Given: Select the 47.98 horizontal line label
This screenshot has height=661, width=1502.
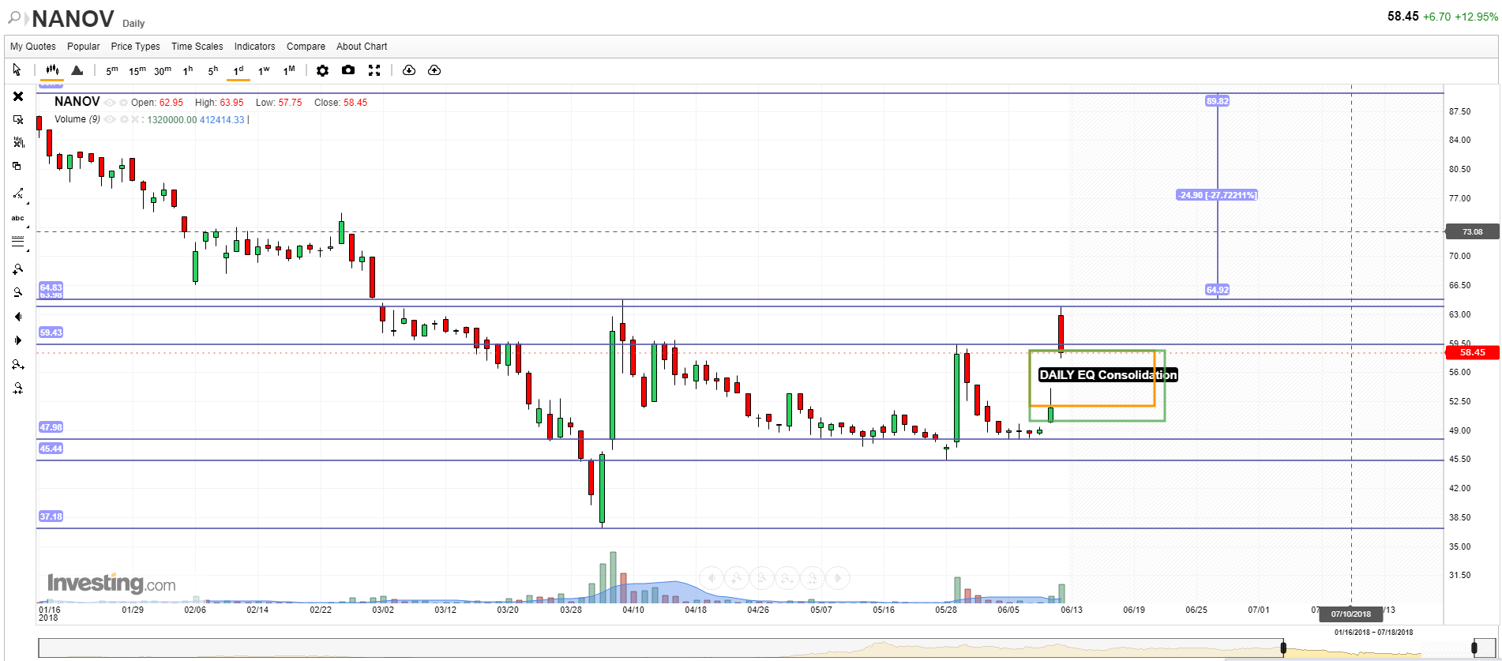Looking at the screenshot, I should coord(51,427).
